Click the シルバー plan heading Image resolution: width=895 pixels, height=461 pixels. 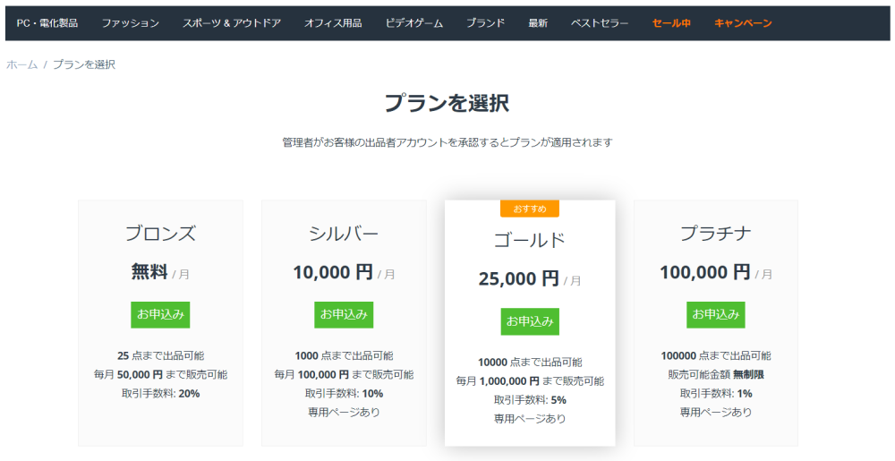point(344,234)
